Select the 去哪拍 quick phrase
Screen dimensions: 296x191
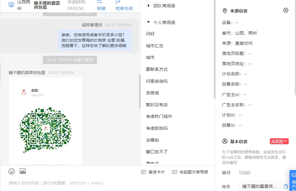point(152,140)
